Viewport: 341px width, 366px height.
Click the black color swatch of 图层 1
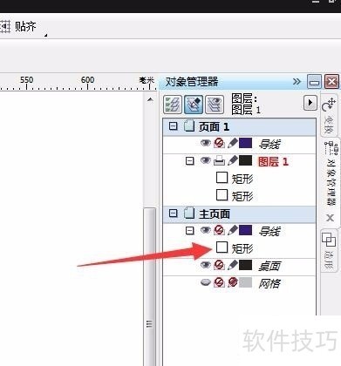coord(245,160)
